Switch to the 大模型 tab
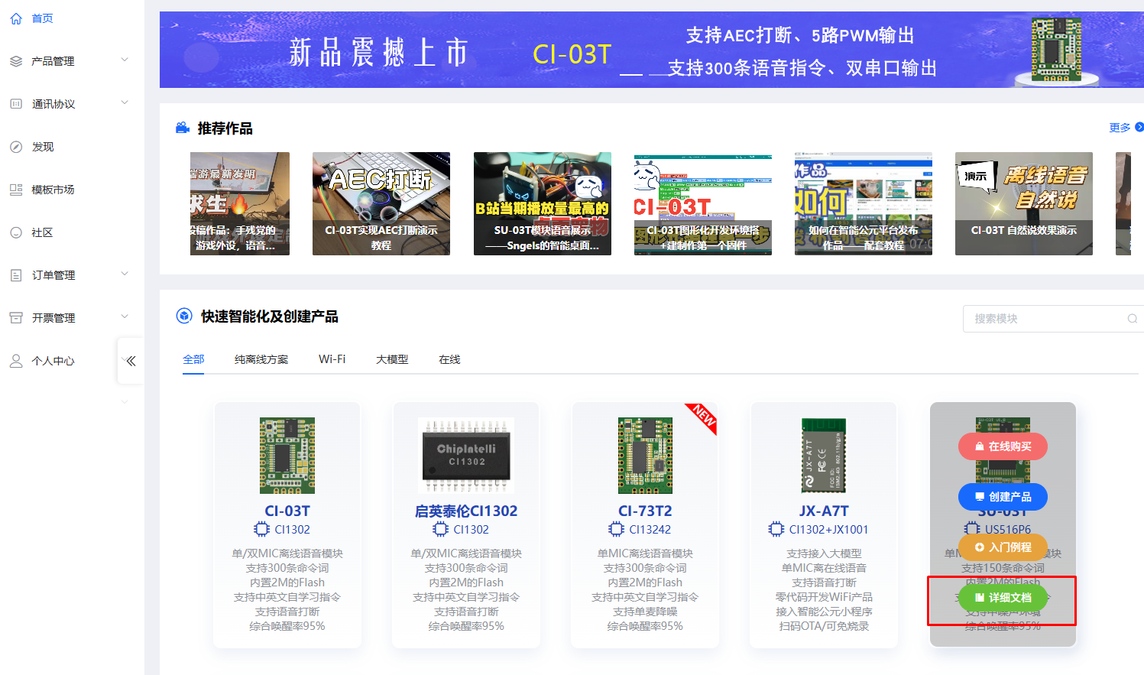1144x675 pixels. point(392,359)
